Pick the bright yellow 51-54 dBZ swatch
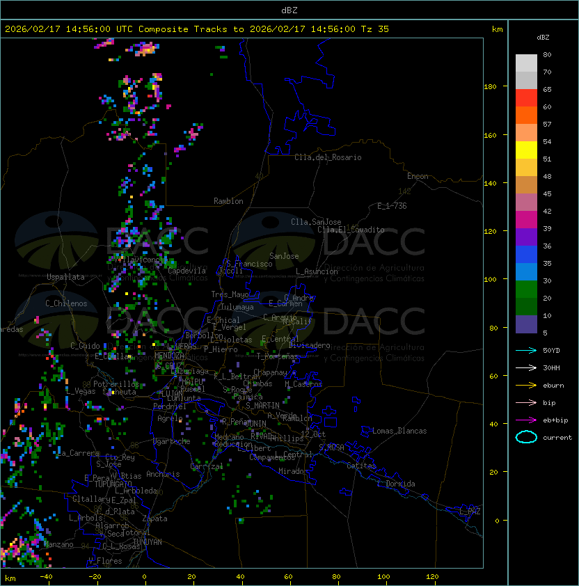The width and height of the screenshot is (579, 586). point(526,150)
